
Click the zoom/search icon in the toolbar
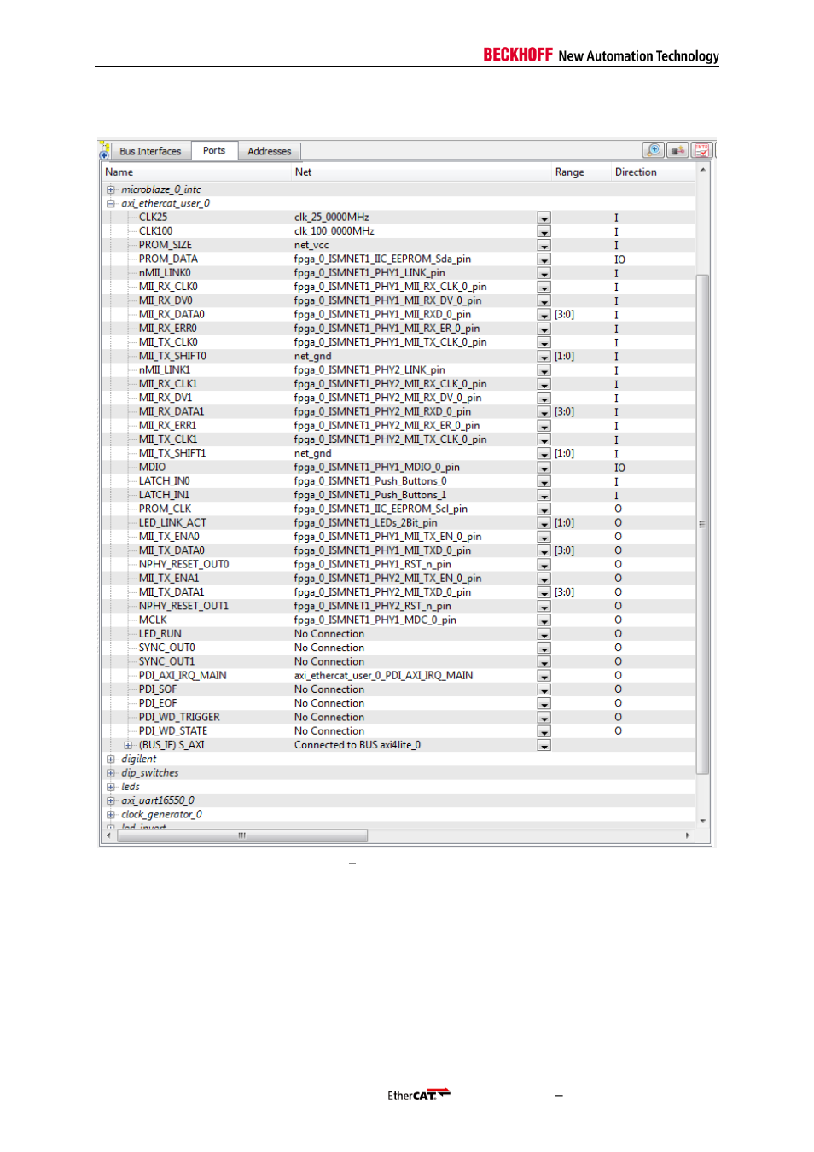pyautogui.click(x=653, y=150)
